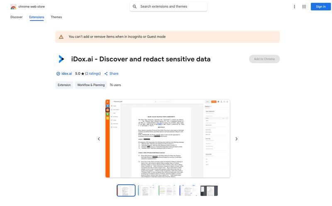The height and width of the screenshot is (206, 332).
Task: Click the 76 users text
Action: coord(115,85)
